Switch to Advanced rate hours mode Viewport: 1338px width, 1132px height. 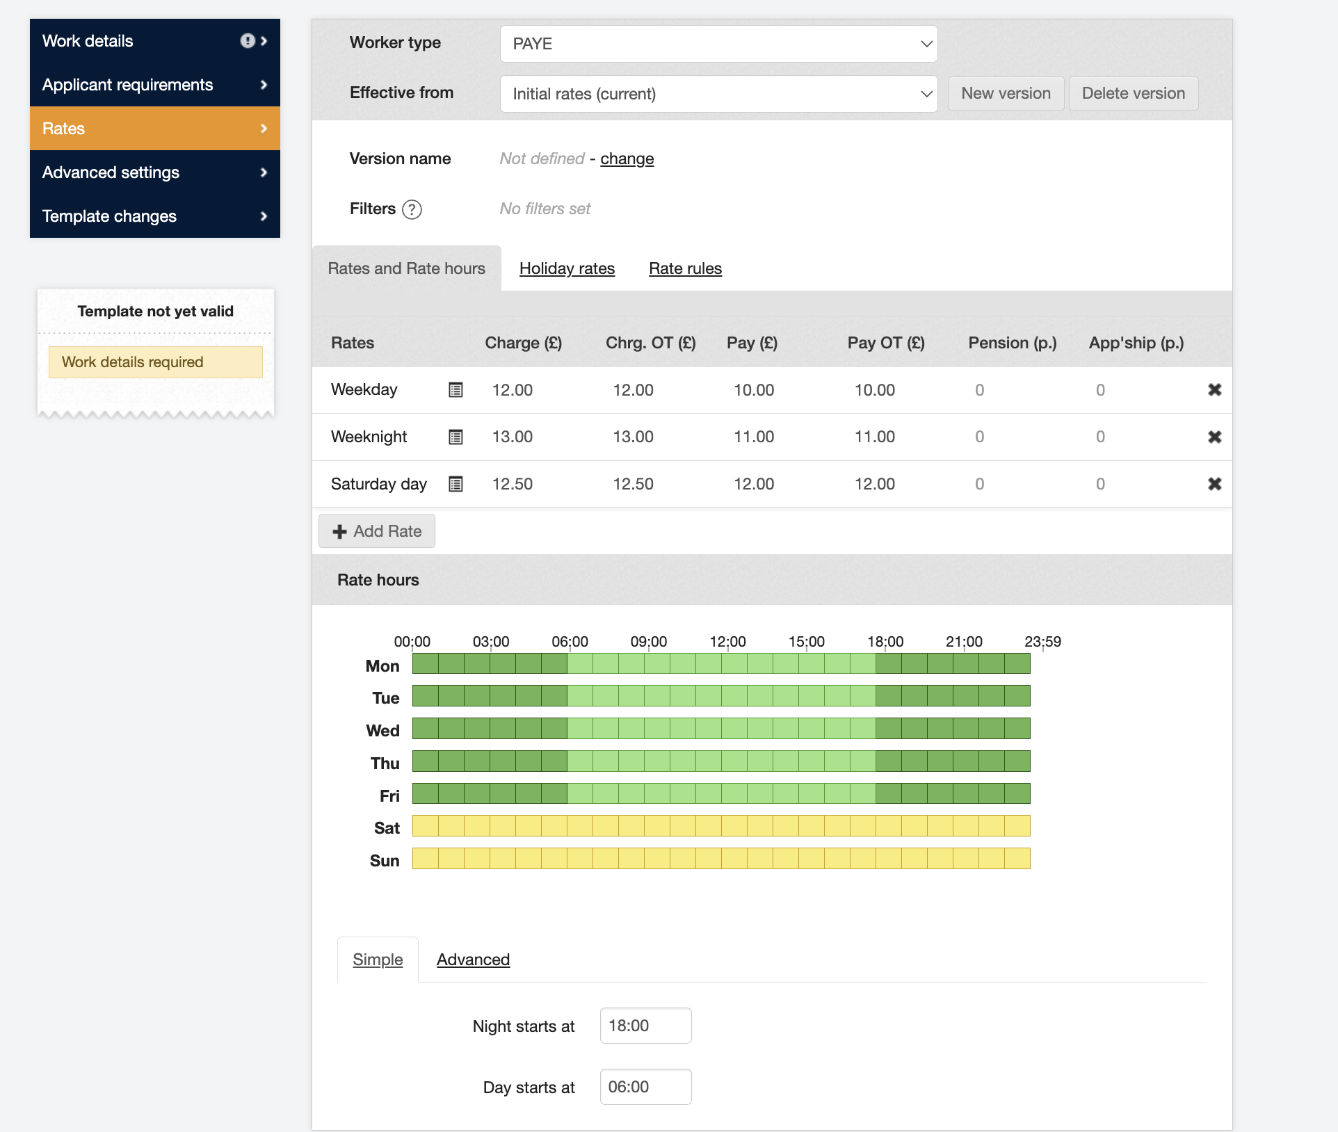tap(473, 960)
